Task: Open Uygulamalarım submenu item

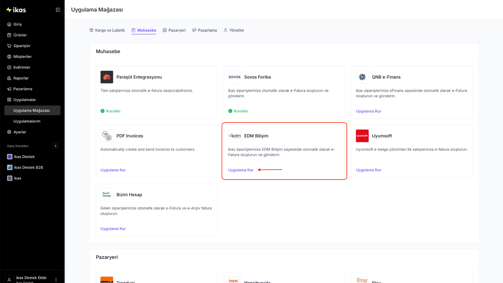Action: pyautogui.click(x=32, y=121)
